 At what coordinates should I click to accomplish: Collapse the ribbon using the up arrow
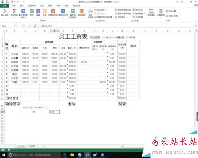pos(196,21)
